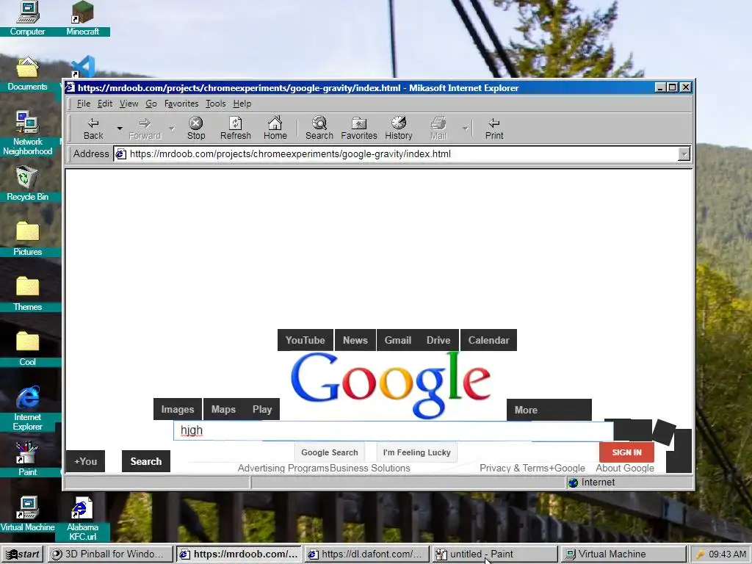This screenshot has height=564, width=752.
Task: Open the Search toolbar button
Action: click(x=319, y=129)
